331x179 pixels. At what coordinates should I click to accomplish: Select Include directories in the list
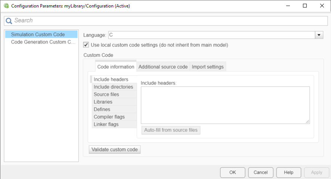click(113, 87)
